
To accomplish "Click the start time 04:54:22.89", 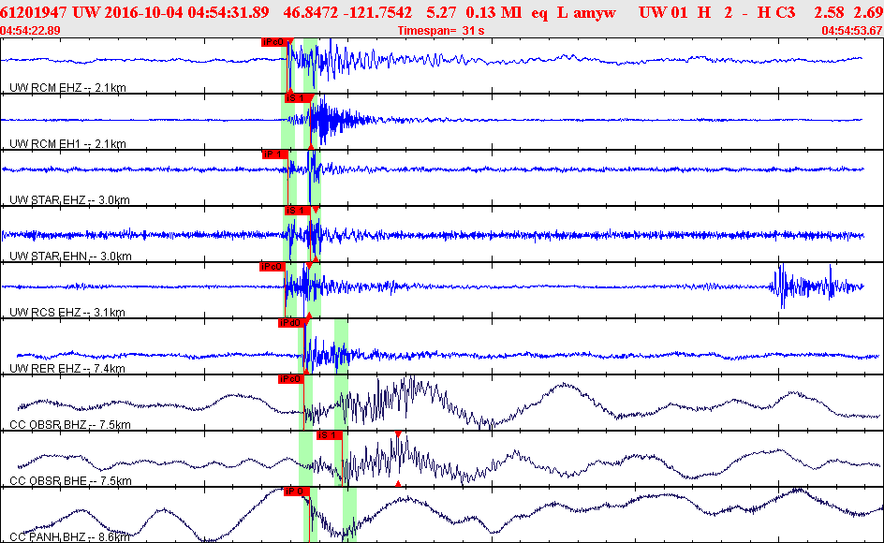I will pyautogui.click(x=31, y=31).
